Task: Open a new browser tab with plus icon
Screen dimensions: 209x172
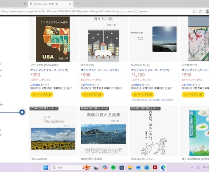Action: (77, 4)
